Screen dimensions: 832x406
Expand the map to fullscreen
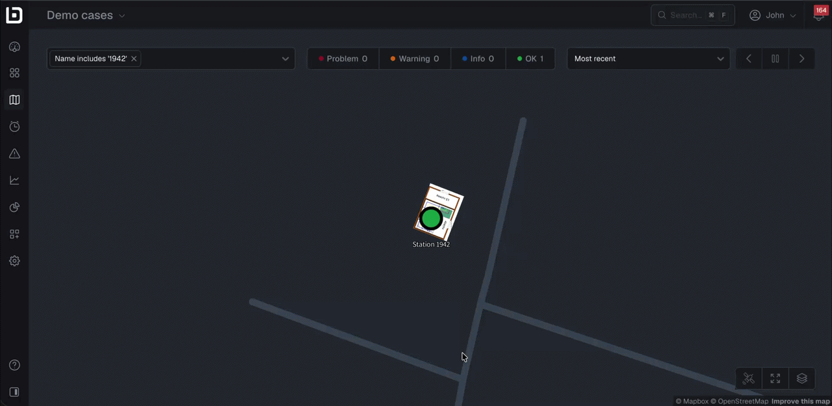click(775, 378)
